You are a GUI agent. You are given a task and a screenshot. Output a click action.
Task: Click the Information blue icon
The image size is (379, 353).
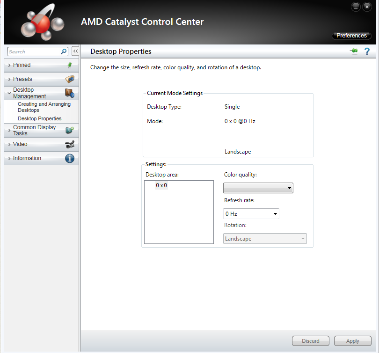click(70, 158)
